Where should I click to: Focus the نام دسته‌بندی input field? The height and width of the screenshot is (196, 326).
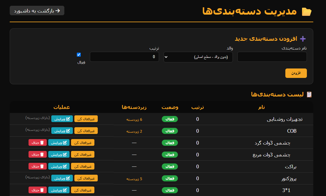pos(272,57)
